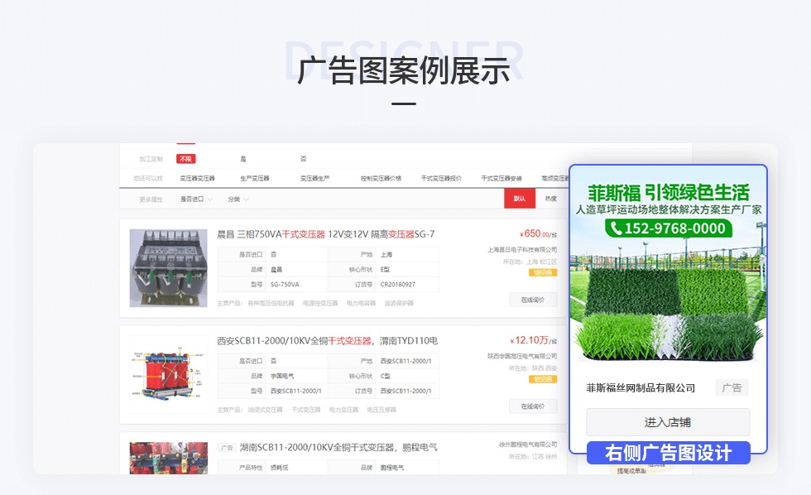
Task: Open the 是否进口 attribute dropdown
Action: (x=196, y=199)
